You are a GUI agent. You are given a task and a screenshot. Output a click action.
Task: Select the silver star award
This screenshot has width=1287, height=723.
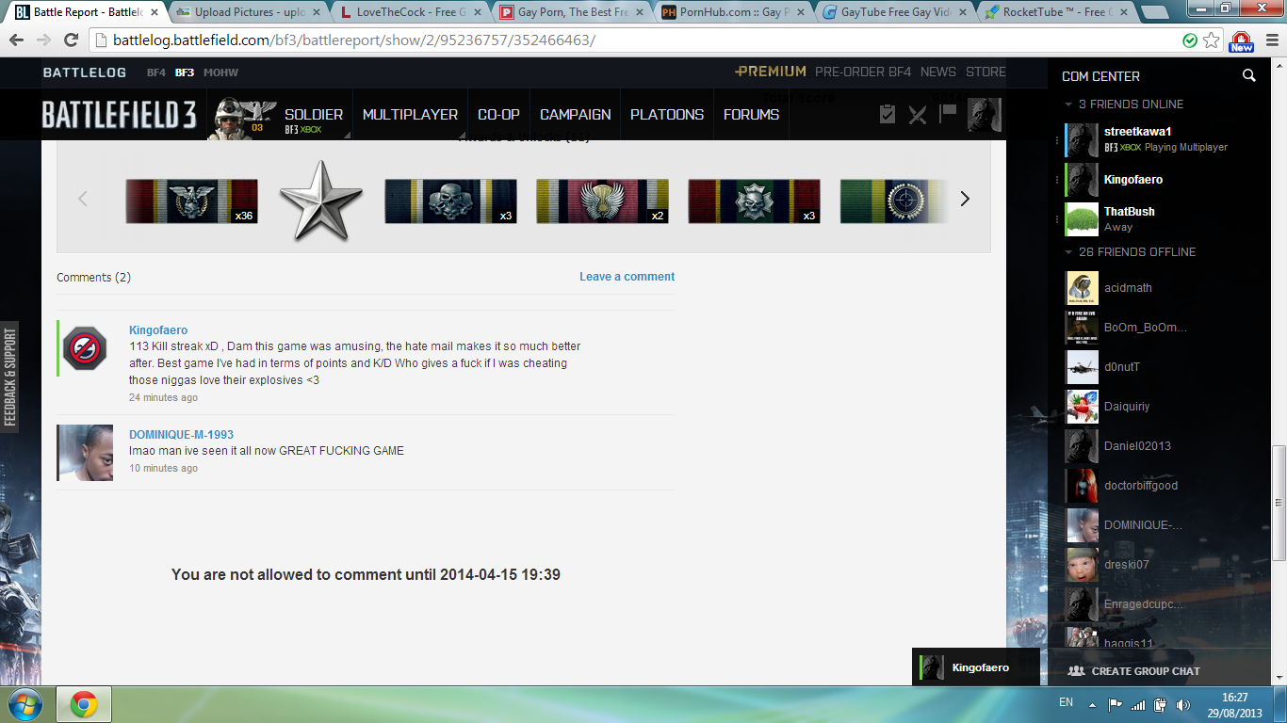pyautogui.click(x=320, y=201)
